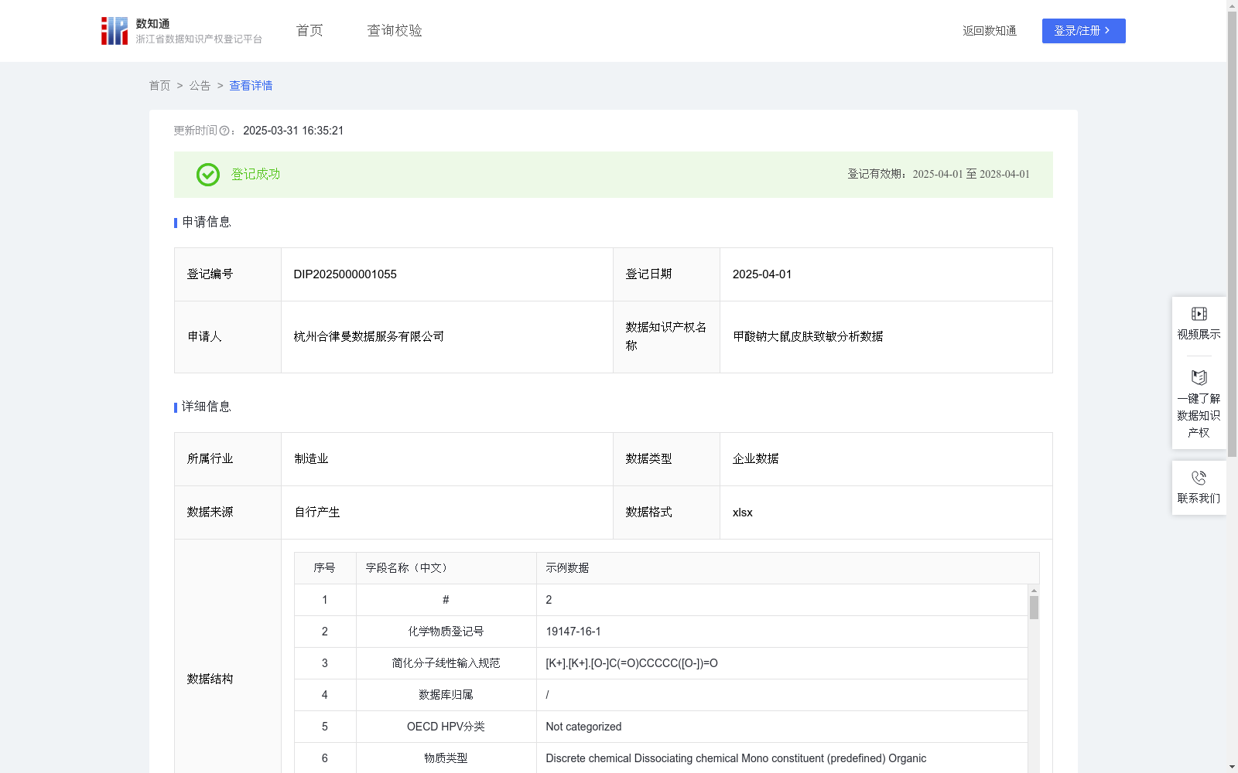Select the name 甲酸钠大鼠皮肤致敏分析数据
The width and height of the screenshot is (1238, 773).
pos(808,336)
